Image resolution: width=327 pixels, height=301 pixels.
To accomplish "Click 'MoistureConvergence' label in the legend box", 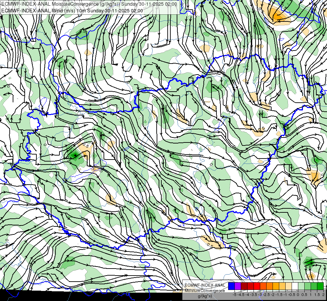I will click(205, 291).
